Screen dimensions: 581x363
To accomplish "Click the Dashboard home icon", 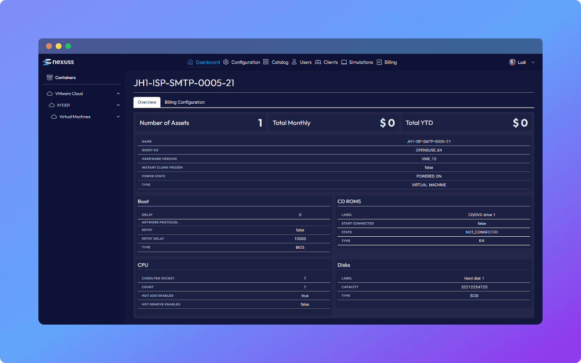I will [x=190, y=62].
